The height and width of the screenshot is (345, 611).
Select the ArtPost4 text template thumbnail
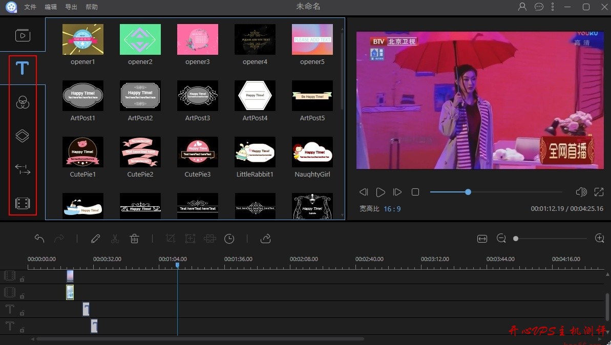pyautogui.click(x=255, y=96)
